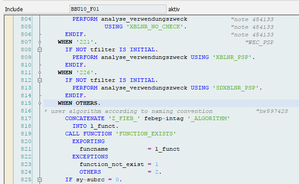This screenshot has height=184, width=299.
Task: Click the fold marker on line 815
Action: pos(40,103)
